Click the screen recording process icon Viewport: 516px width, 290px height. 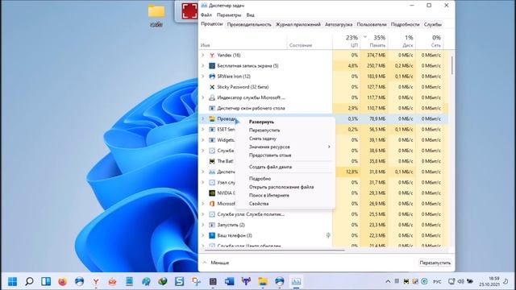[x=212, y=66]
